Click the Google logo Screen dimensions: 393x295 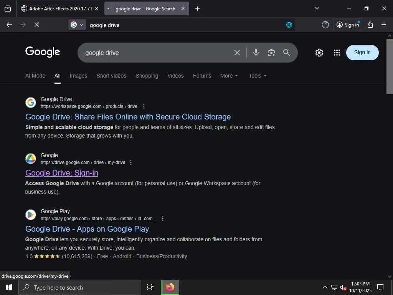43,52
